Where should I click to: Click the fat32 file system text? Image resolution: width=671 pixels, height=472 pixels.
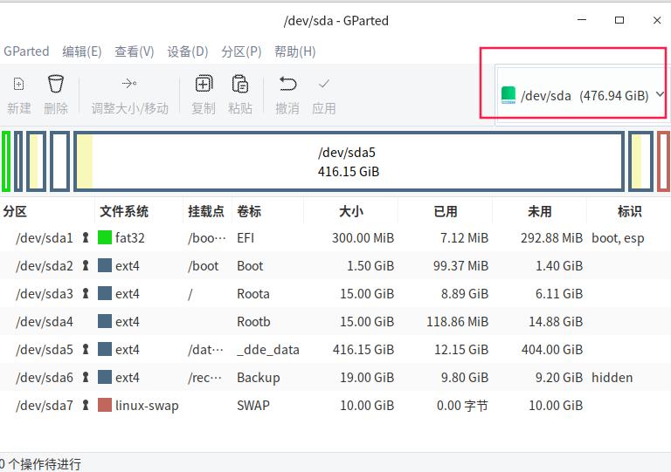tap(130, 237)
